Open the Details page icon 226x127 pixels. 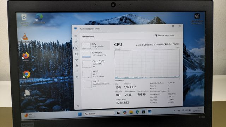tap(77, 71)
